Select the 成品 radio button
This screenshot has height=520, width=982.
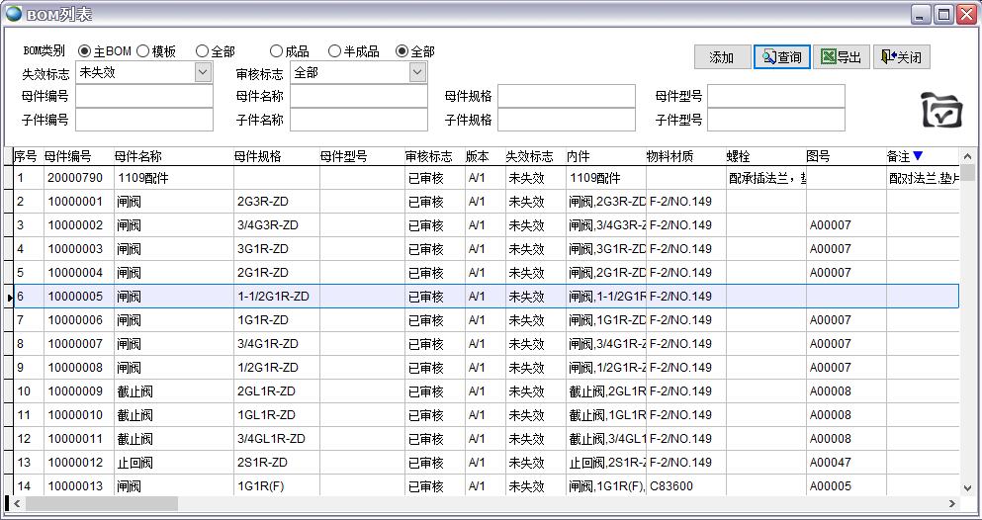[x=276, y=51]
